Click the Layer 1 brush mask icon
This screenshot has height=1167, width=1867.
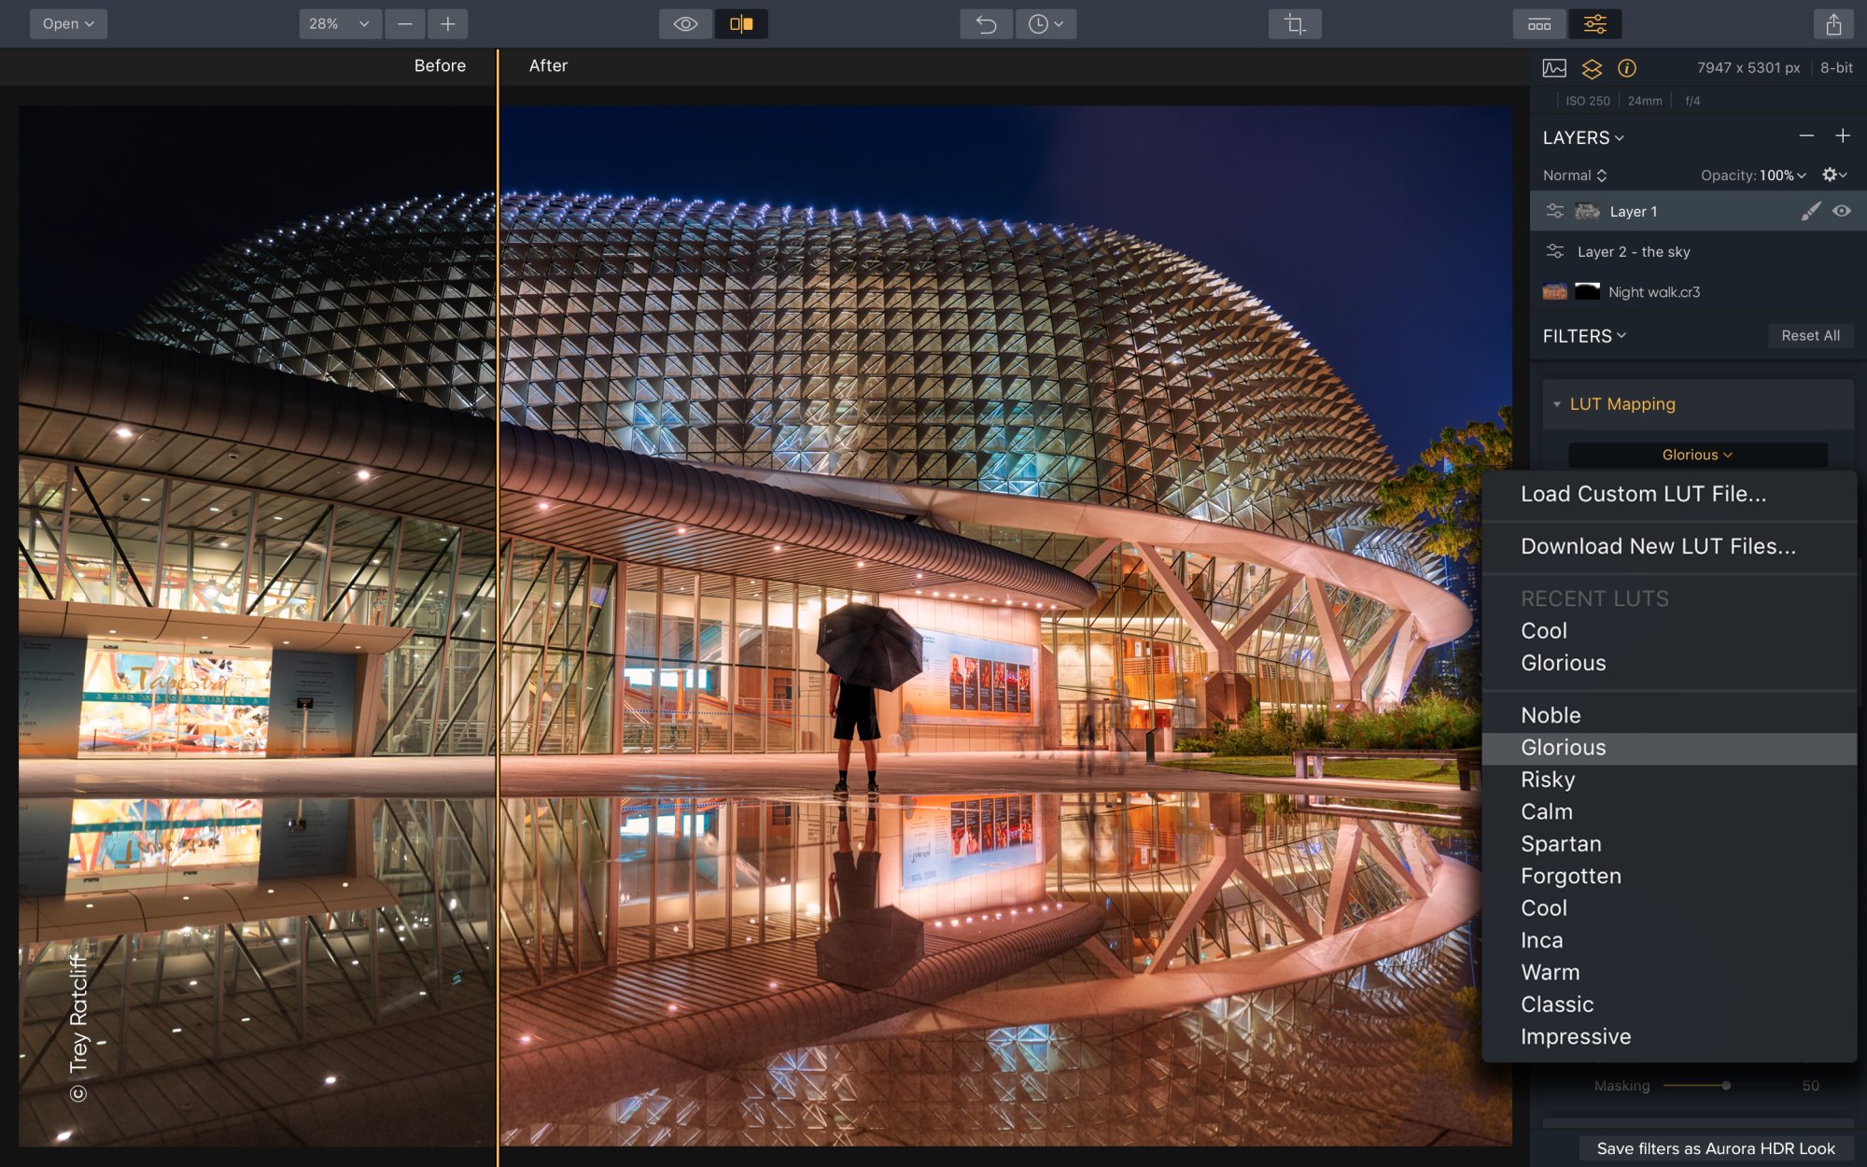click(1810, 211)
